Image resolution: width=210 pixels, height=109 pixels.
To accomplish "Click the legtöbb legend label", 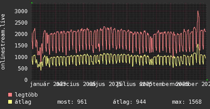I will [x=26, y=95].
